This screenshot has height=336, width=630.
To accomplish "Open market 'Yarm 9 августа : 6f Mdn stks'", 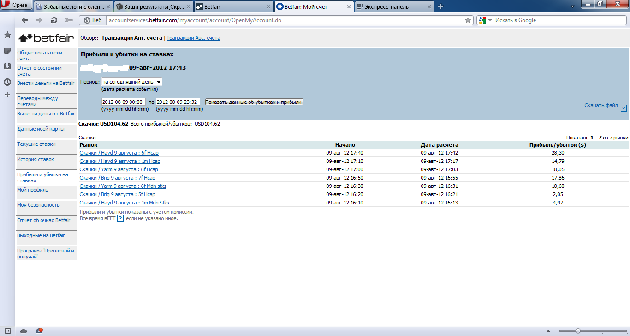I will coord(123,186).
